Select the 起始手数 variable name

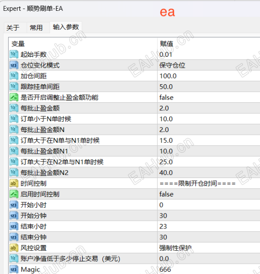pyautogui.click(x=33, y=55)
